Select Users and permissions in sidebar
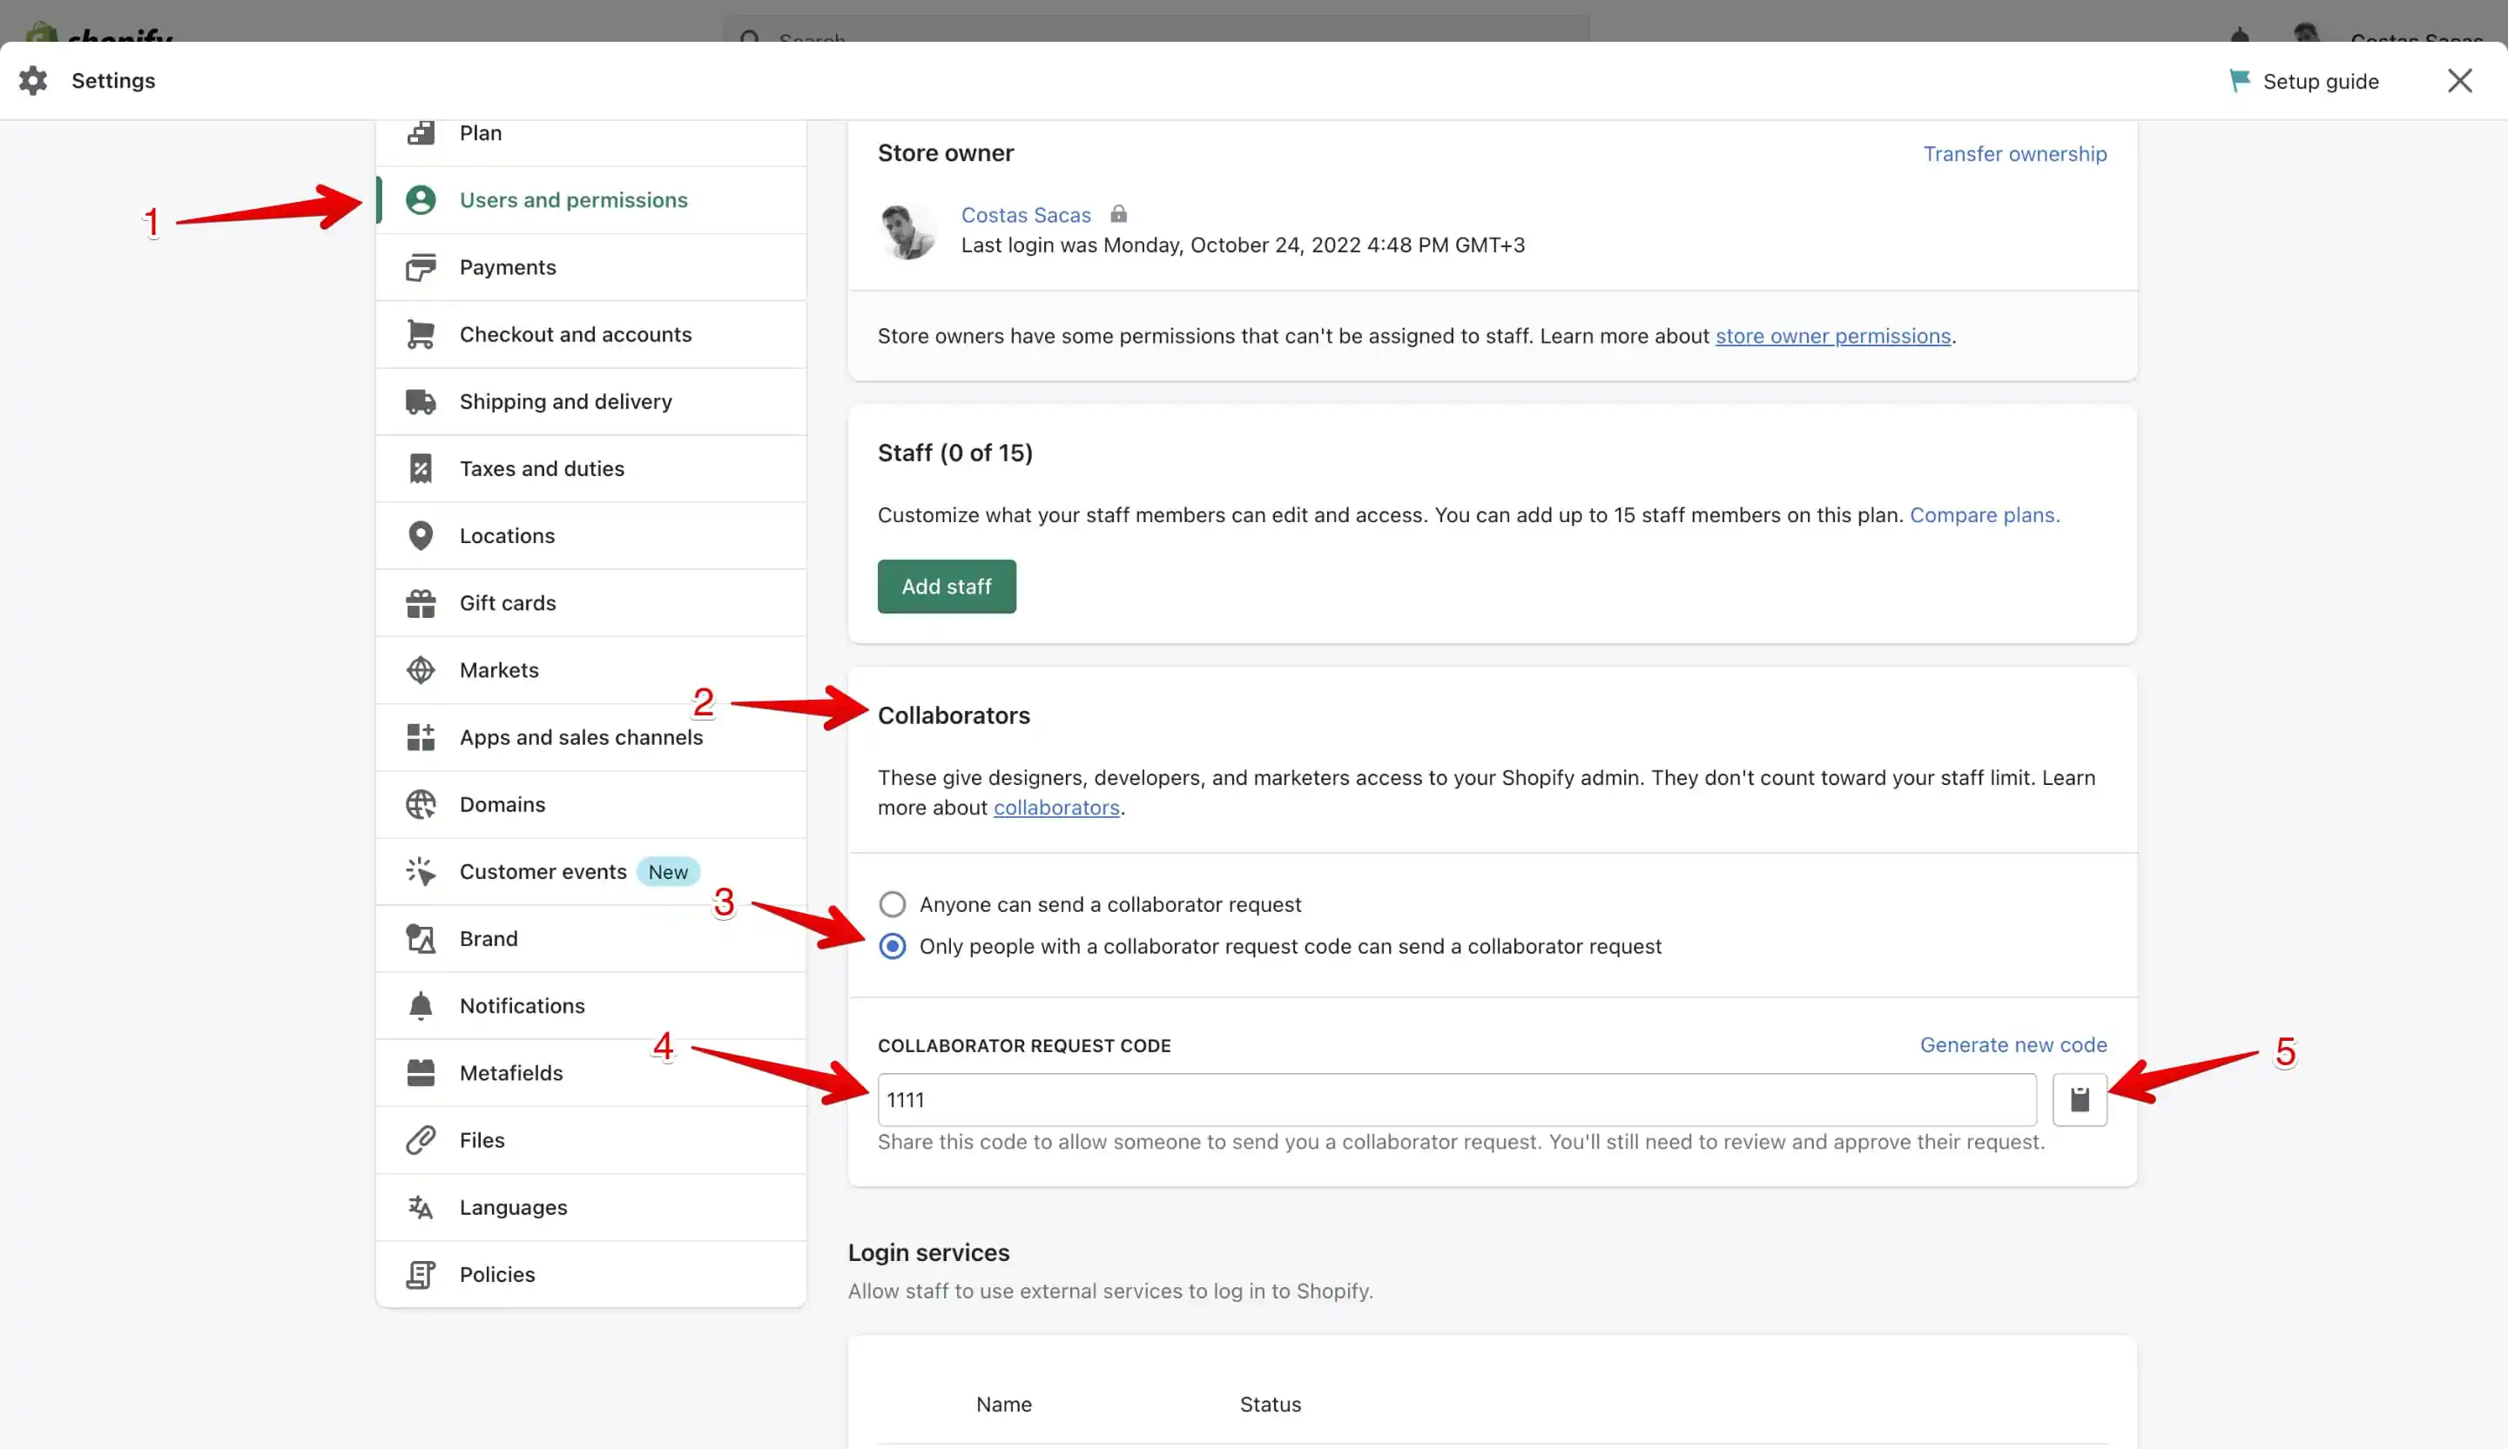2508x1449 pixels. [x=591, y=200]
